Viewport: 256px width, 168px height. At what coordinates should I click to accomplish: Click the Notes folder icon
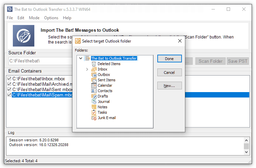click(x=94, y=107)
